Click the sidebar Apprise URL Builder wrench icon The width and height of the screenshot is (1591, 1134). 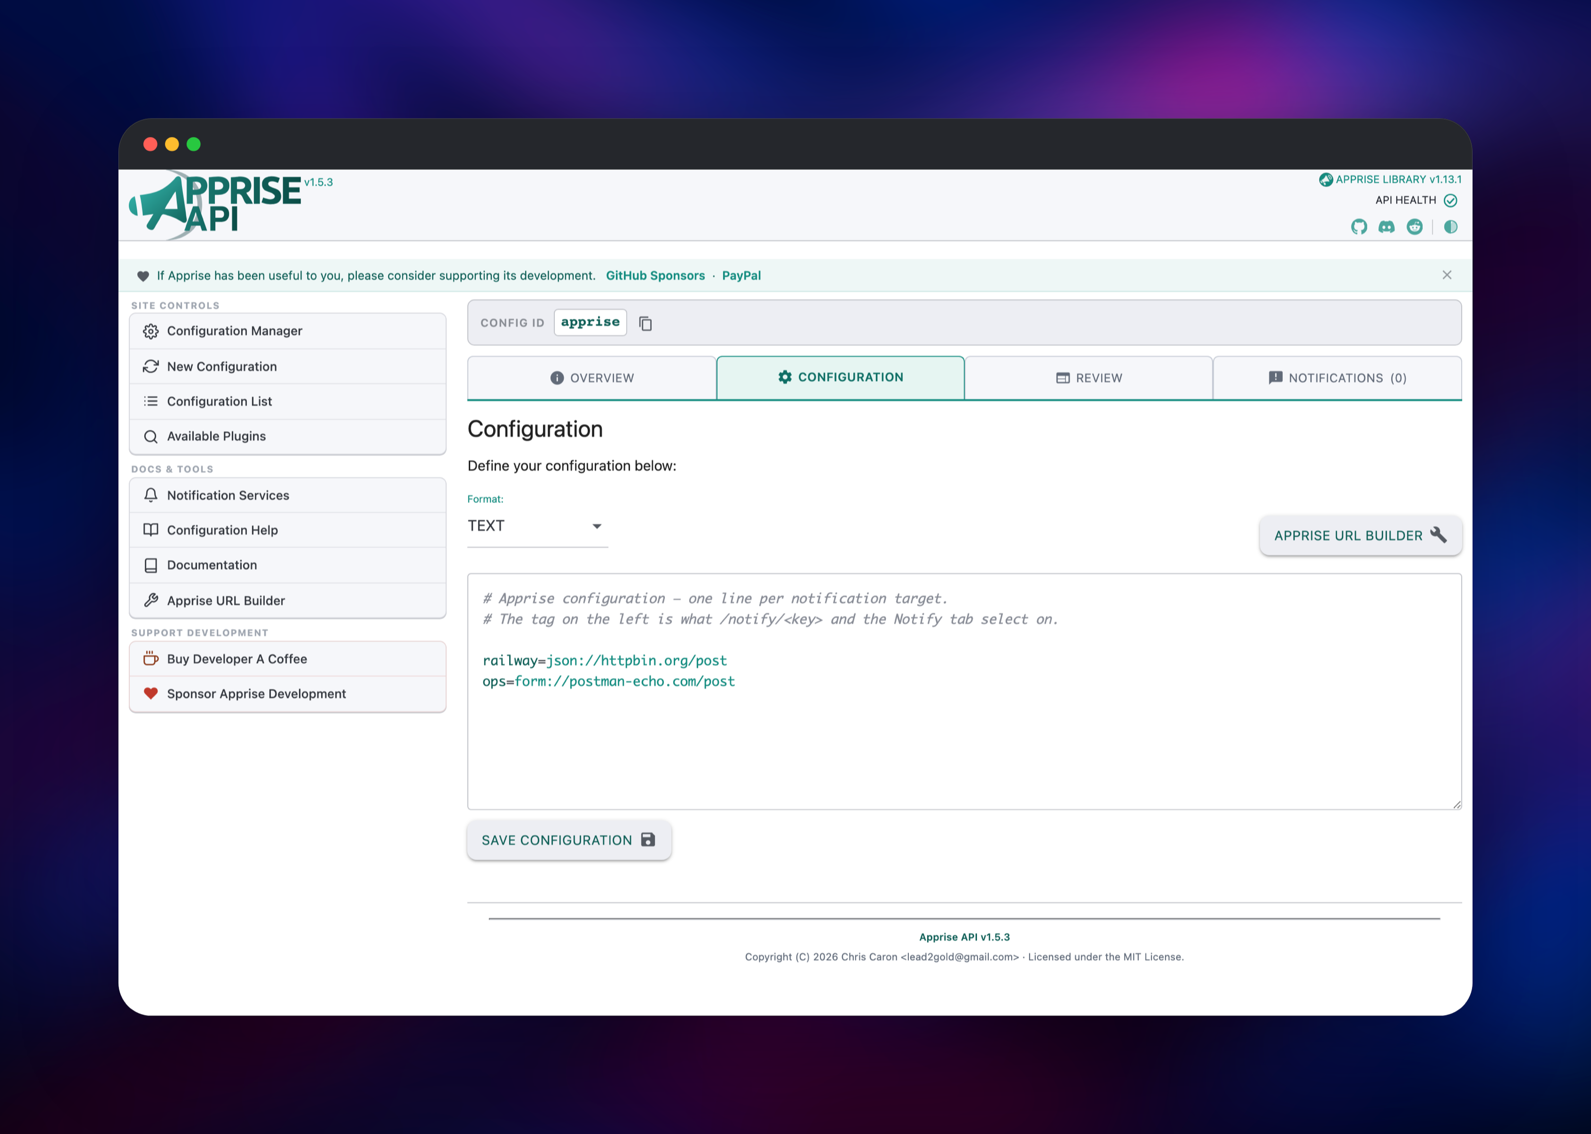pyautogui.click(x=151, y=601)
